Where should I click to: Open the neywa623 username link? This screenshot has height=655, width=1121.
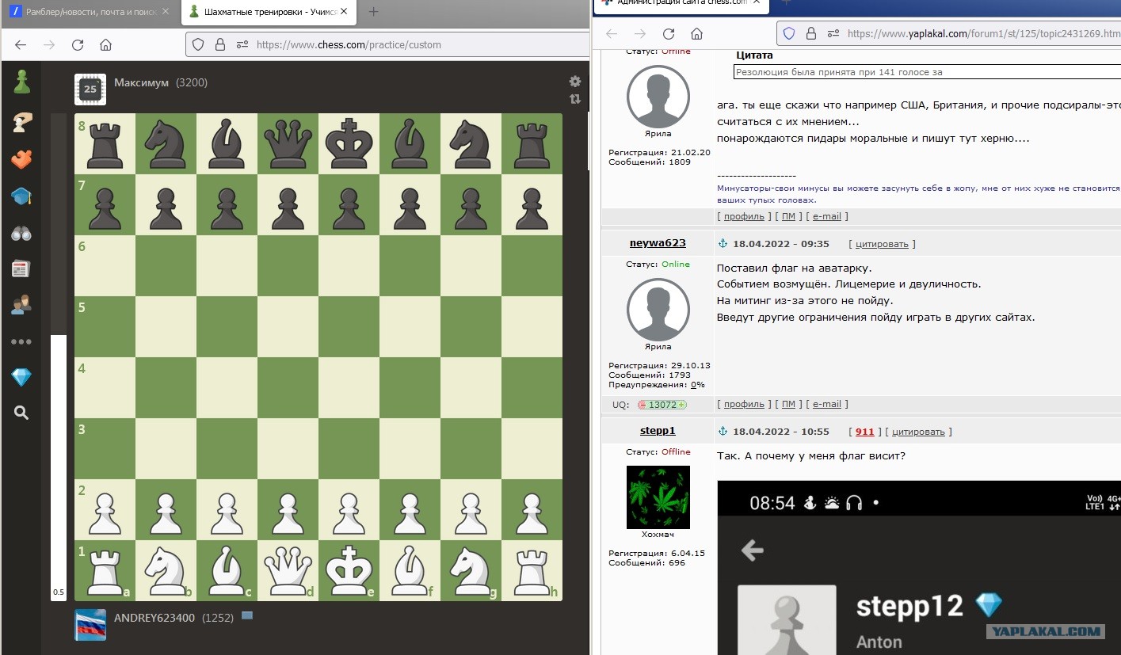click(658, 243)
